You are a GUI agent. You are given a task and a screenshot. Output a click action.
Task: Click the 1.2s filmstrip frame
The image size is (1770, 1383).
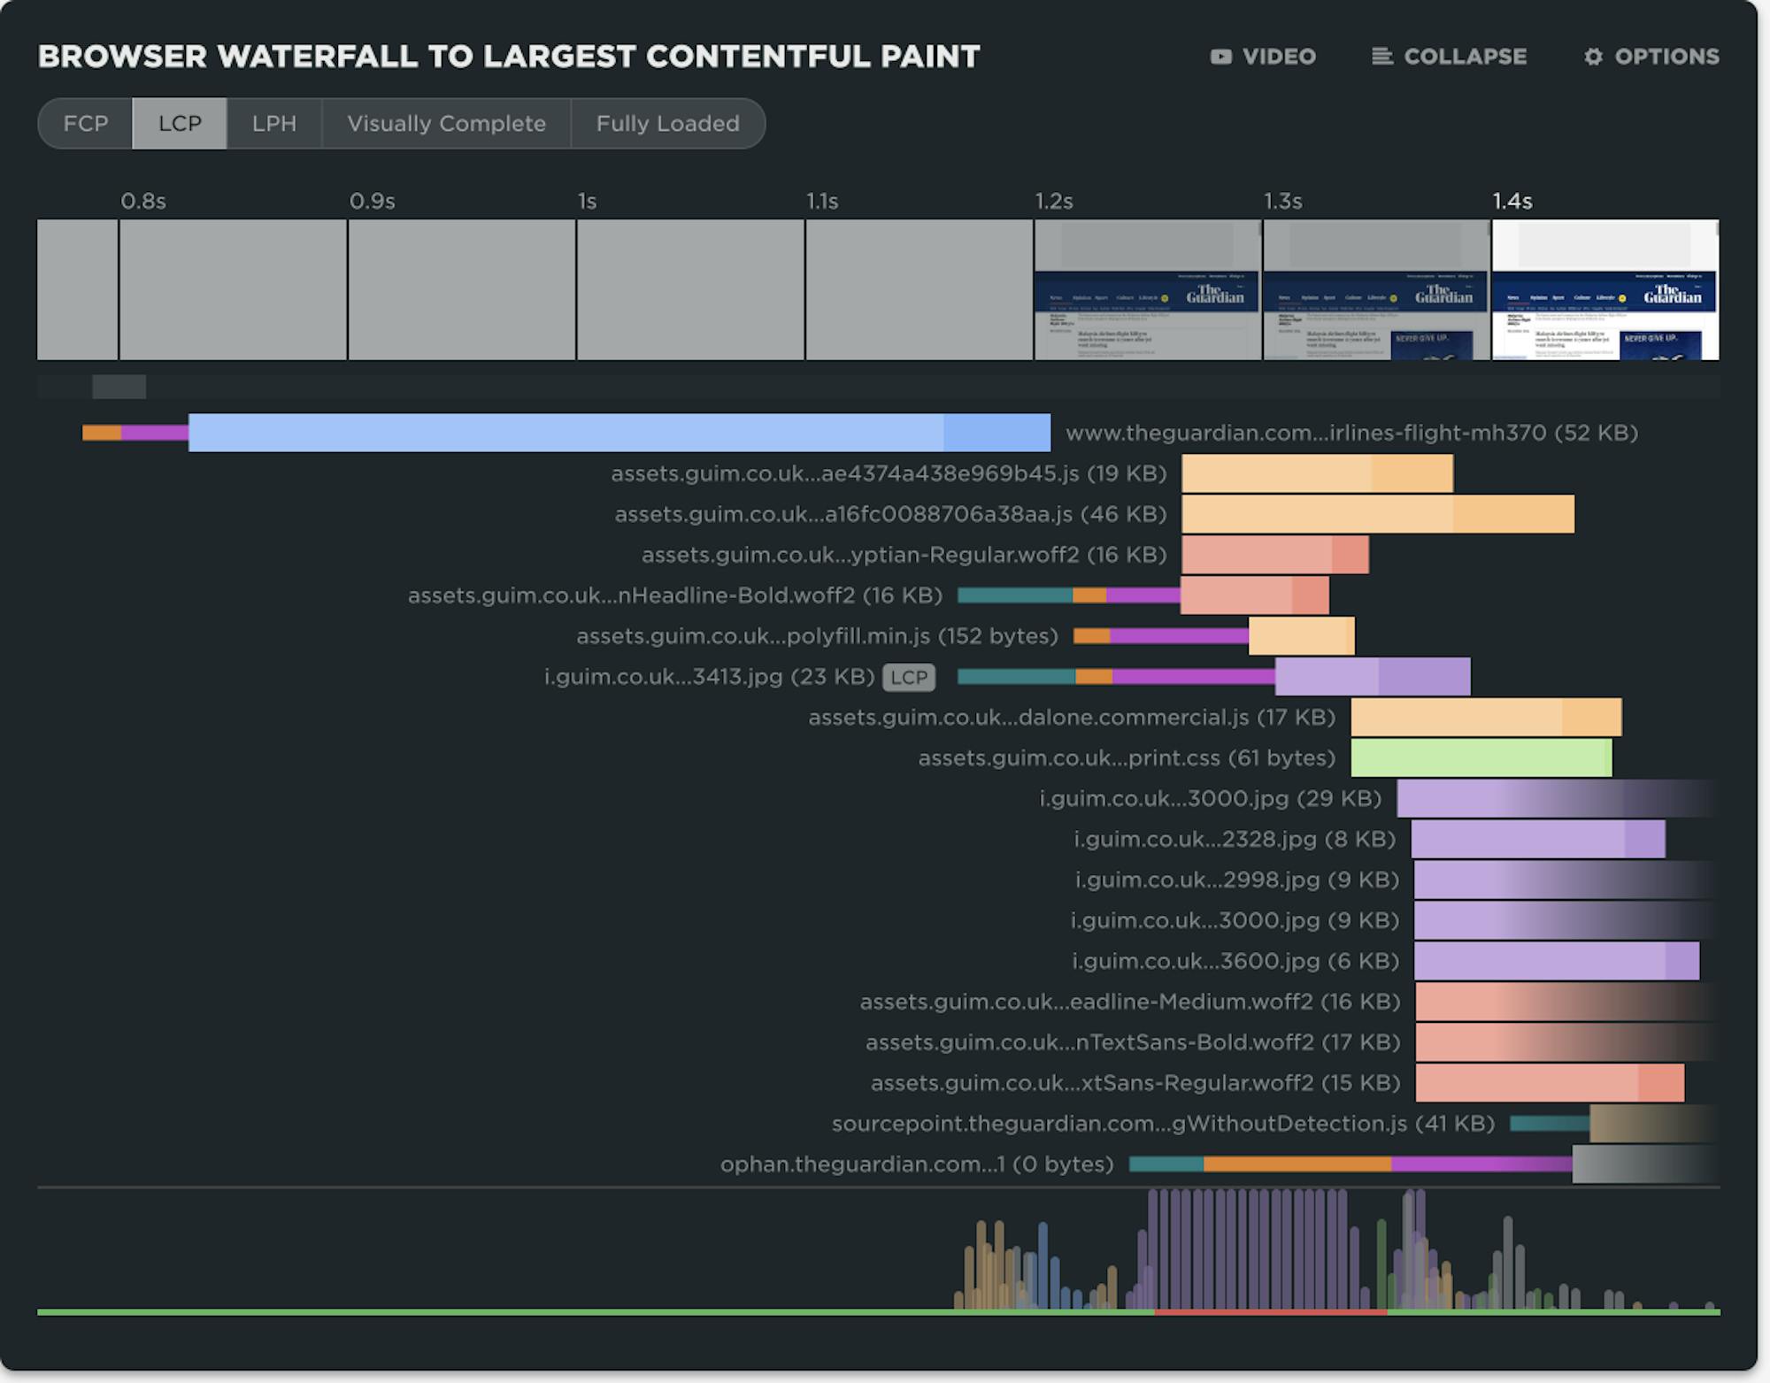pyautogui.click(x=1146, y=290)
